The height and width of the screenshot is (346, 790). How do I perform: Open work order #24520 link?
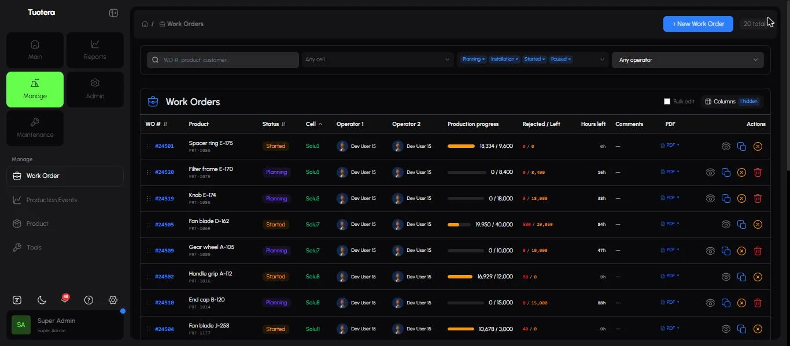coord(164,173)
